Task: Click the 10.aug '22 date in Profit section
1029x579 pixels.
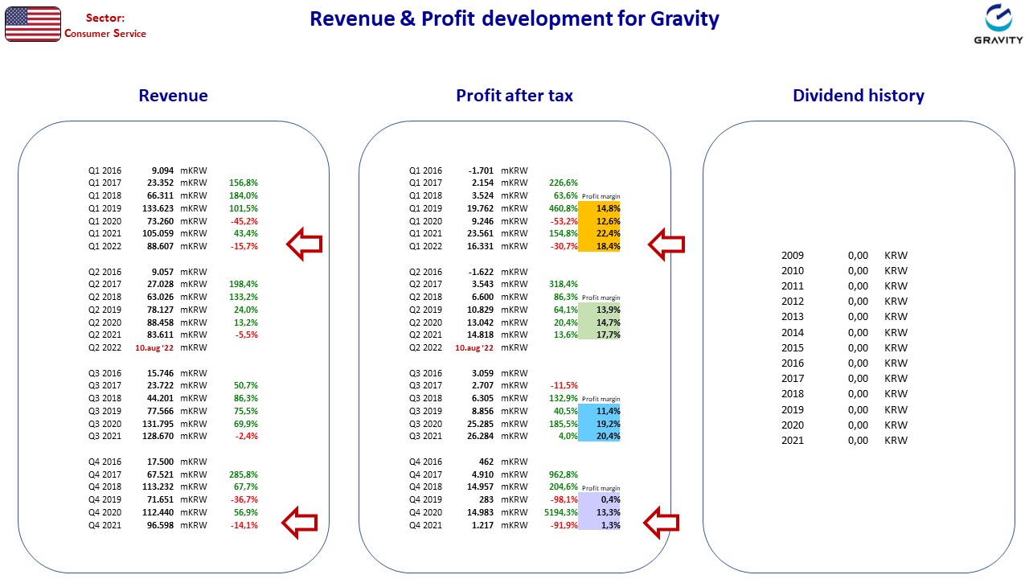Action: click(475, 347)
